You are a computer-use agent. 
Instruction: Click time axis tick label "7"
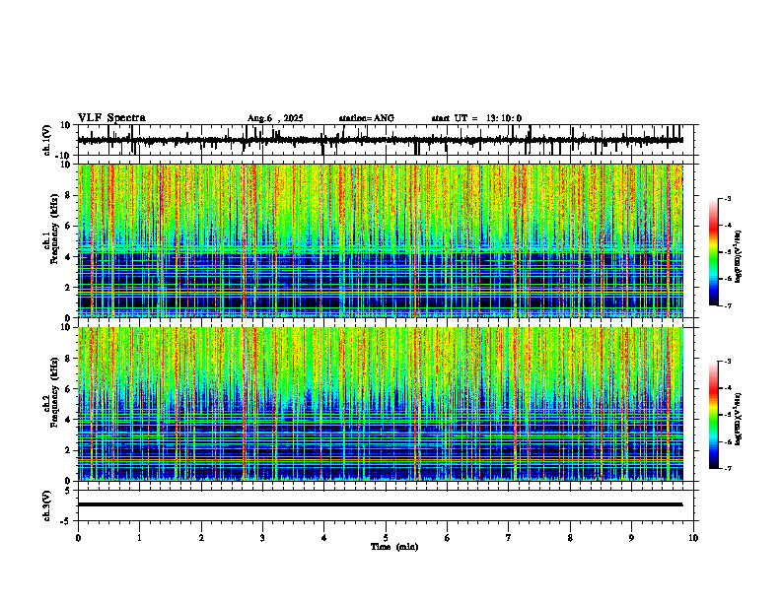coord(509,538)
